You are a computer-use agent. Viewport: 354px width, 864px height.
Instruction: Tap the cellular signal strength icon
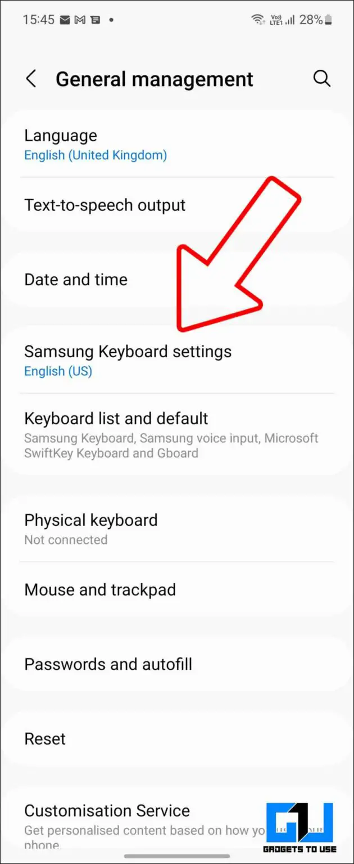pyautogui.click(x=290, y=20)
